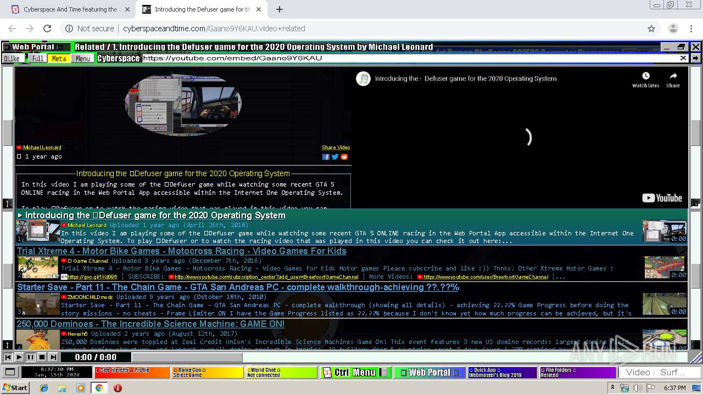
Task: Open the Breefoort subscription_center link
Action: click(266, 277)
